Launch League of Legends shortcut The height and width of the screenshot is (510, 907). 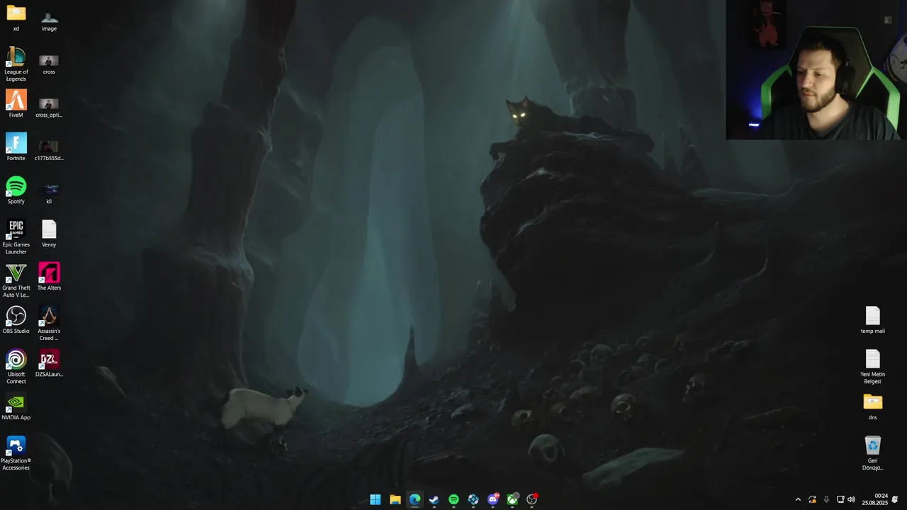coord(16,64)
